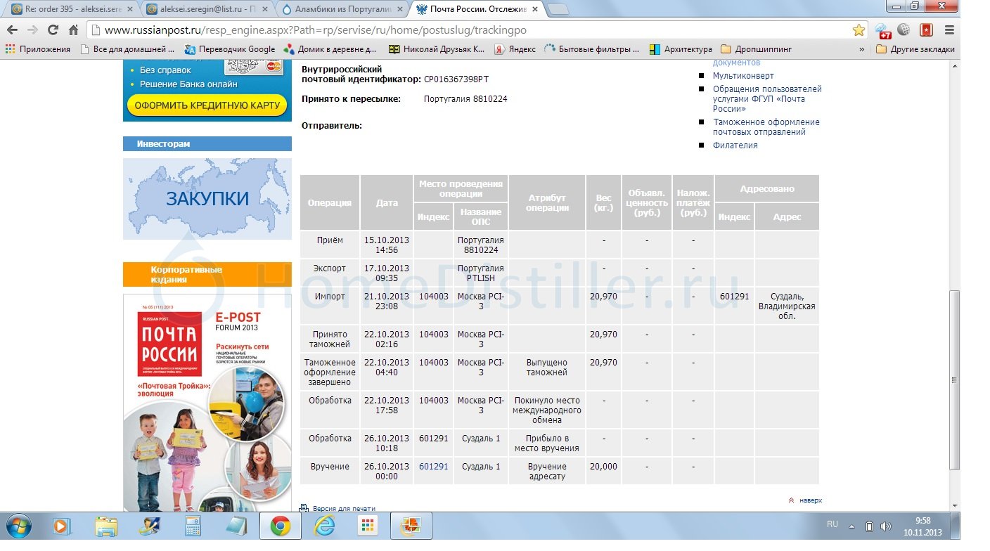Expand hidden bookmarks chevron

(862, 49)
